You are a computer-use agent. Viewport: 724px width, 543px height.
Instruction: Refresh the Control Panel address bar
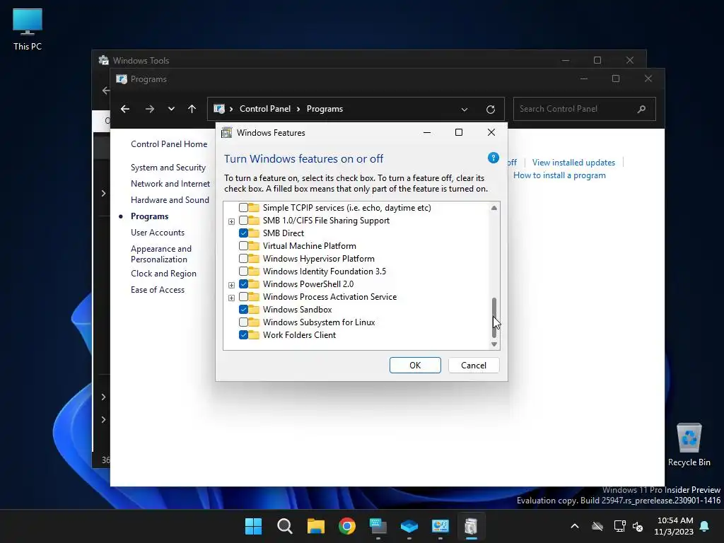click(491, 110)
